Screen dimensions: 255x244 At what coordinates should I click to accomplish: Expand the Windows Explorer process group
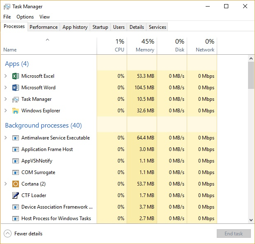(5, 111)
